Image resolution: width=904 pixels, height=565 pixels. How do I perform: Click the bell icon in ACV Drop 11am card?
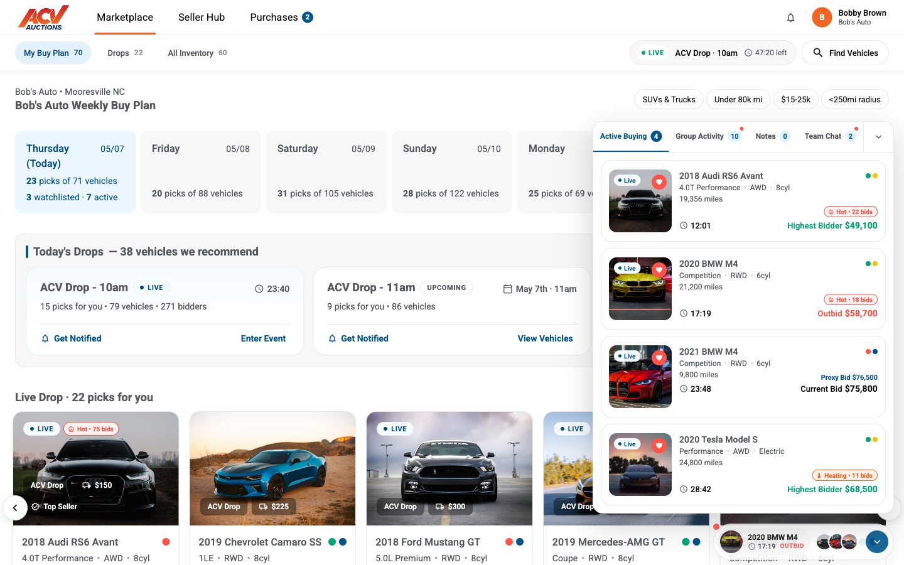pos(332,338)
